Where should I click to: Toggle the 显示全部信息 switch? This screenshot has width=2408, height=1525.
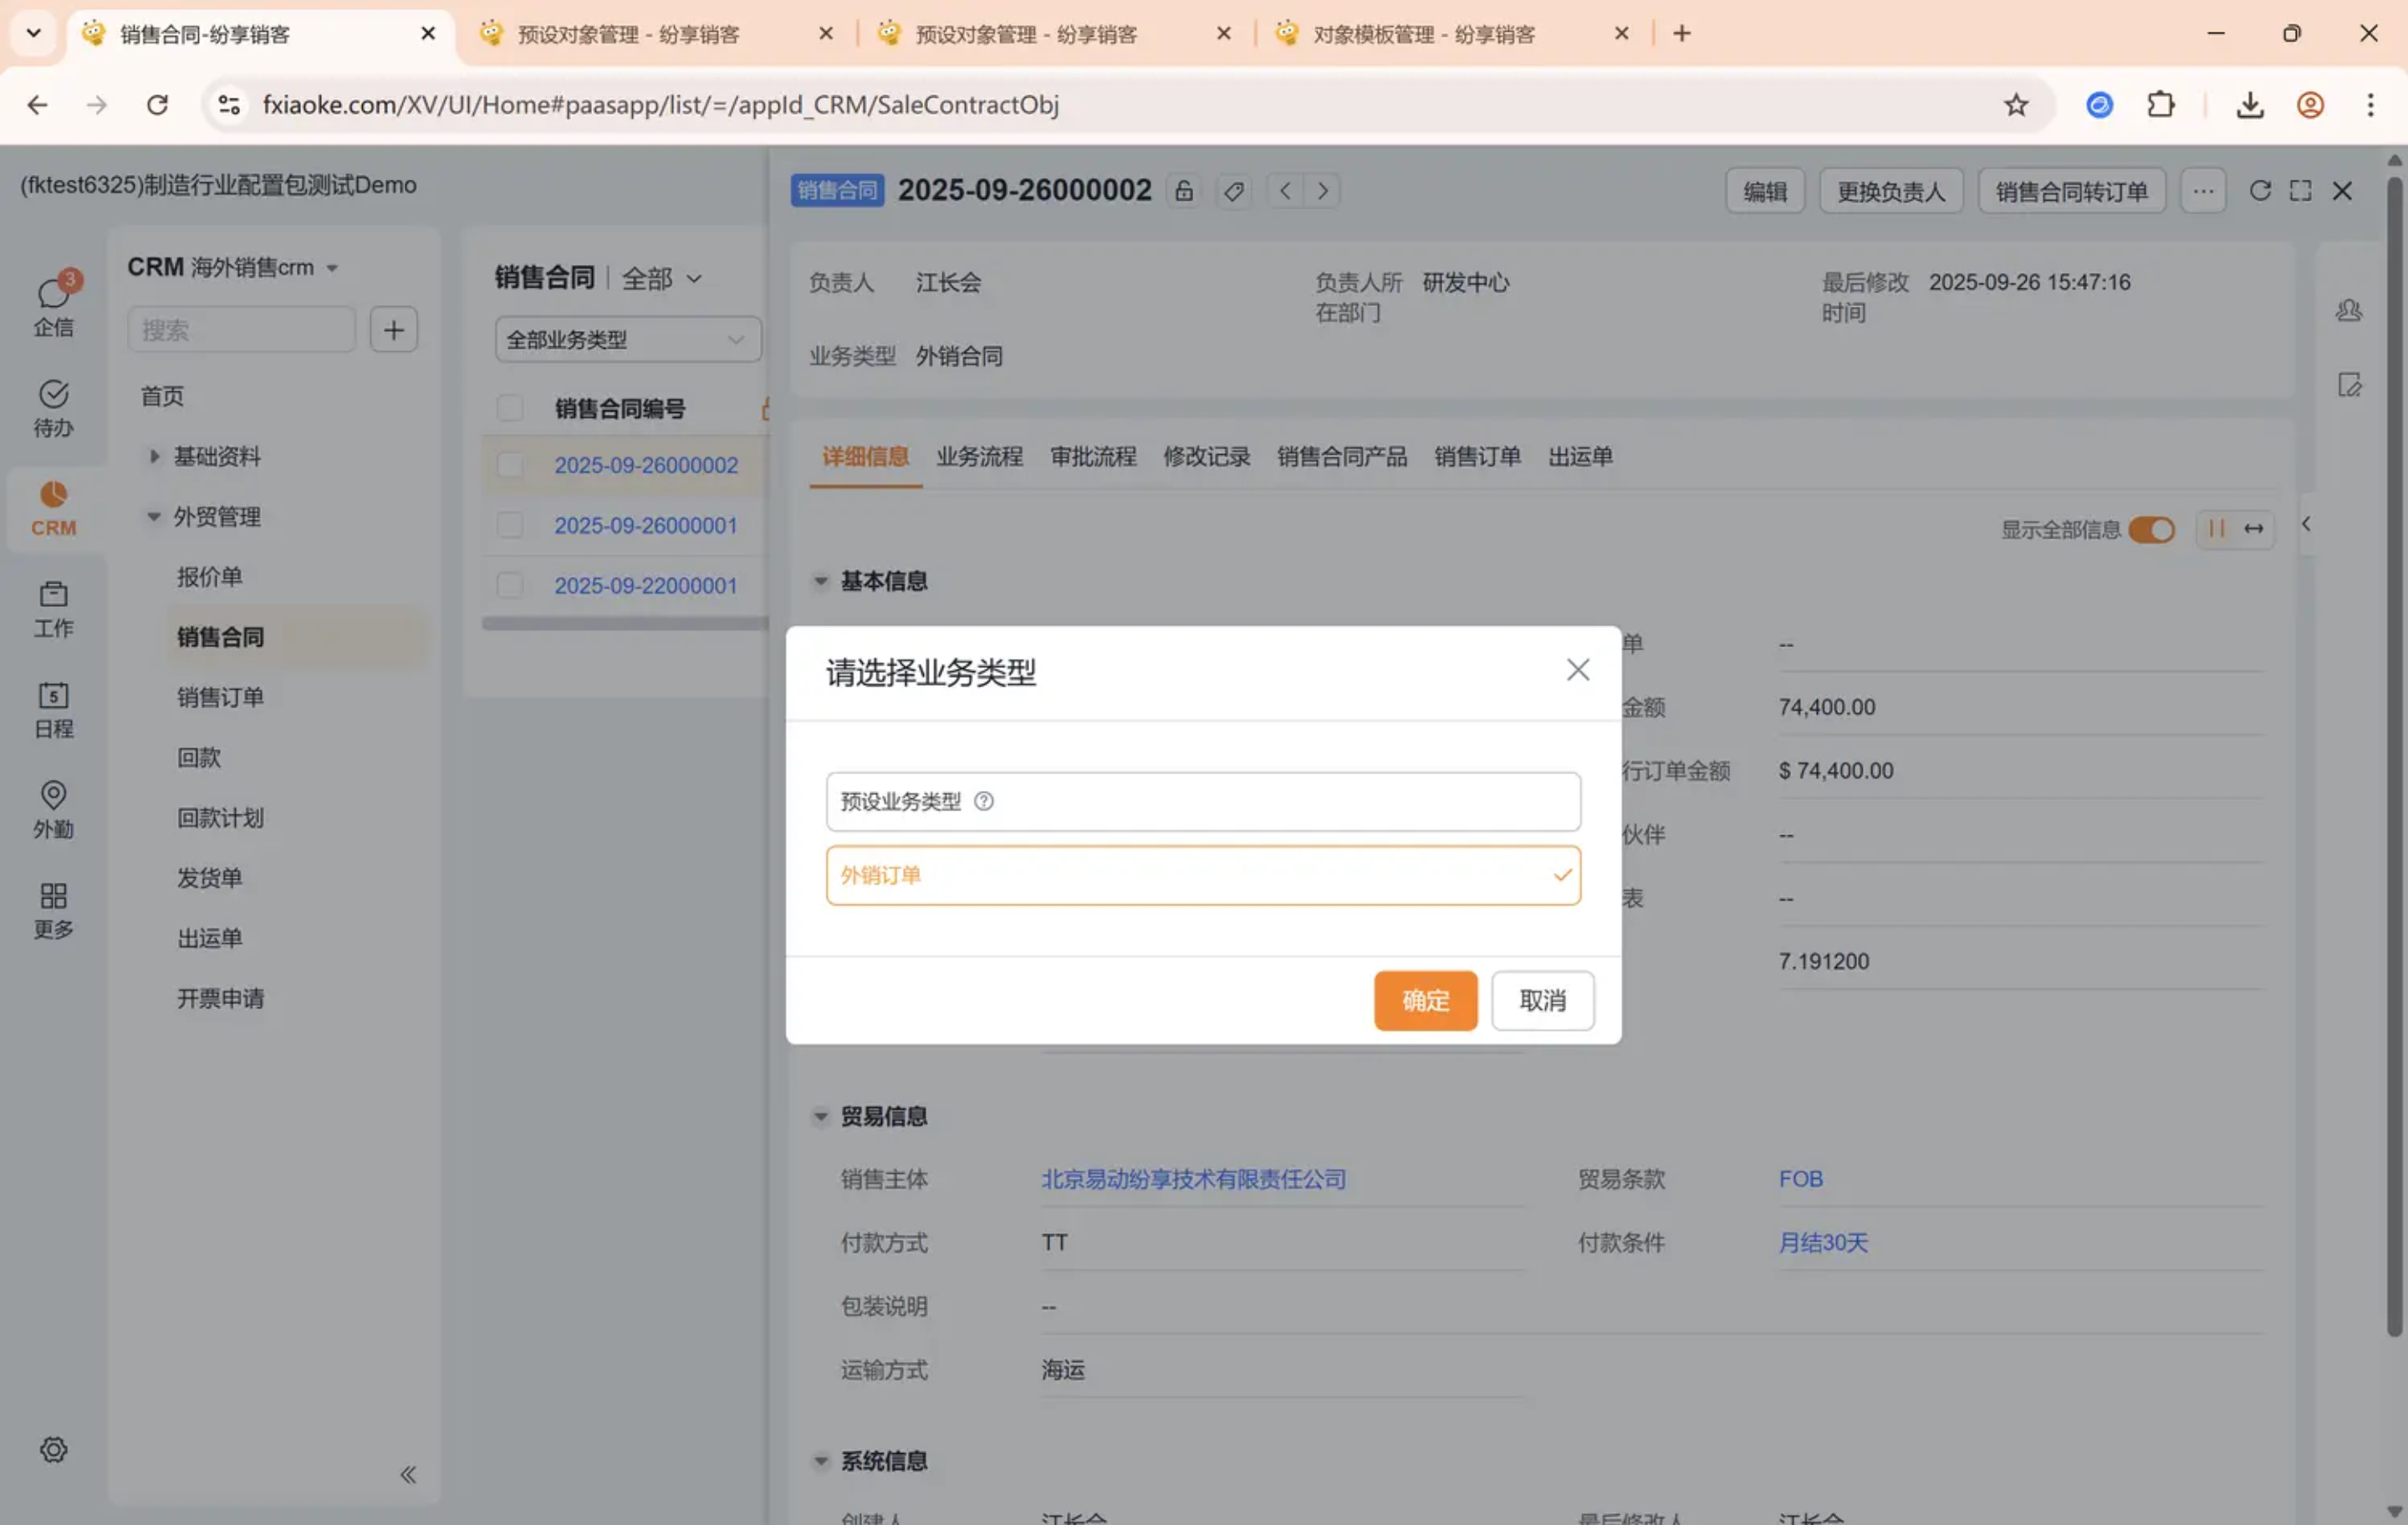[2151, 529]
